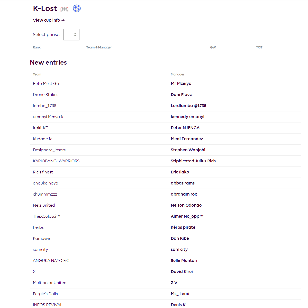Click manager Stephen Wanjohi
The width and height of the screenshot is (308, 308).
tap(188, 150)
